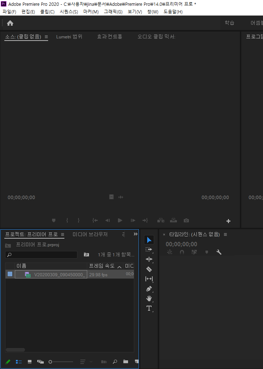Toggle Snap magnet in Timeline
This screenshot has width=263, height=369.
tap(182, 252)
